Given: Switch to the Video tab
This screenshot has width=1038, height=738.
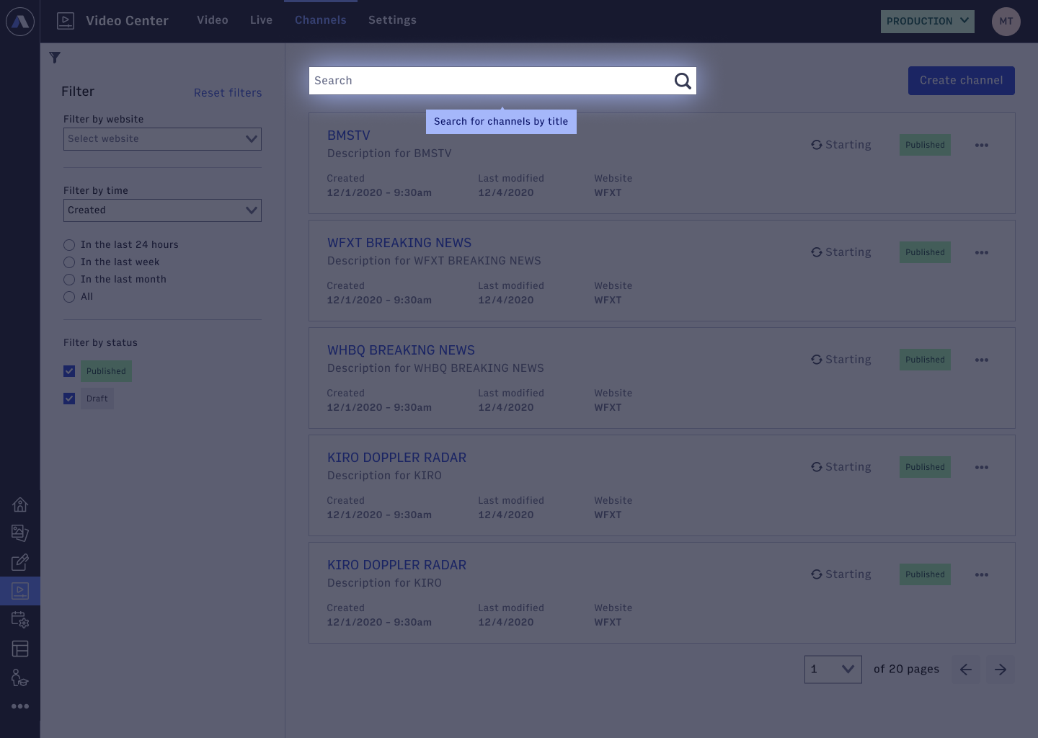Looking at the screenshot, I should pyautogui.click(x=213, y=20).
